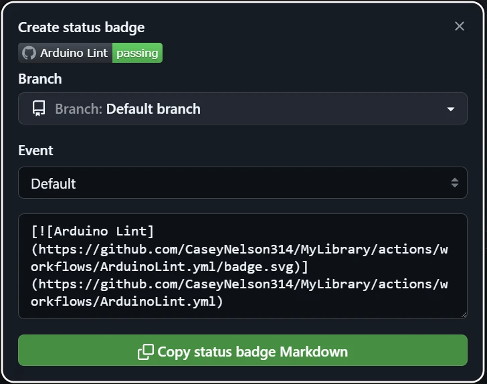The width and height of the screenshot is (487, 384).
Task: Click the green passing status label
Action: [137, 53]
